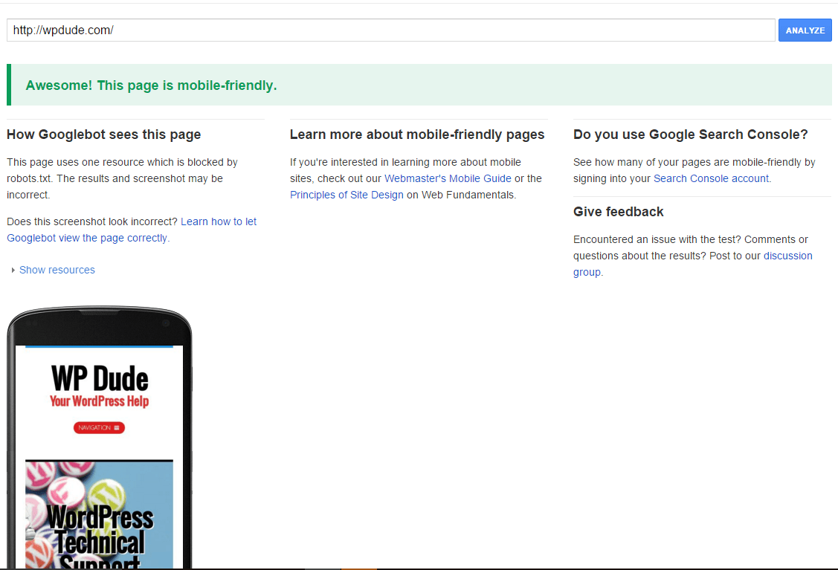Click the 'Do you use Google Search Console?' heading
Image resolution: width=838 pixels, height=570 pixels.
pyautogui.click(x=691, y=135)
